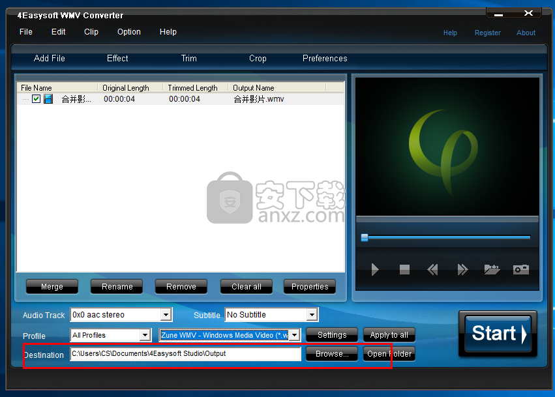Start the conversion
The height and width of the screenshot is (397, 555).
tap(498, 333)
